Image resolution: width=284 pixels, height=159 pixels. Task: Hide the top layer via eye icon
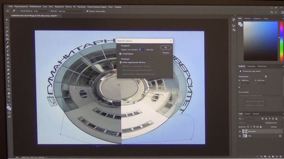[240, 132]
